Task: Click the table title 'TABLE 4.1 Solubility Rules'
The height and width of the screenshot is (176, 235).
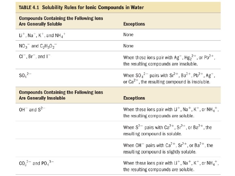Action: click(x=81, y=7)
